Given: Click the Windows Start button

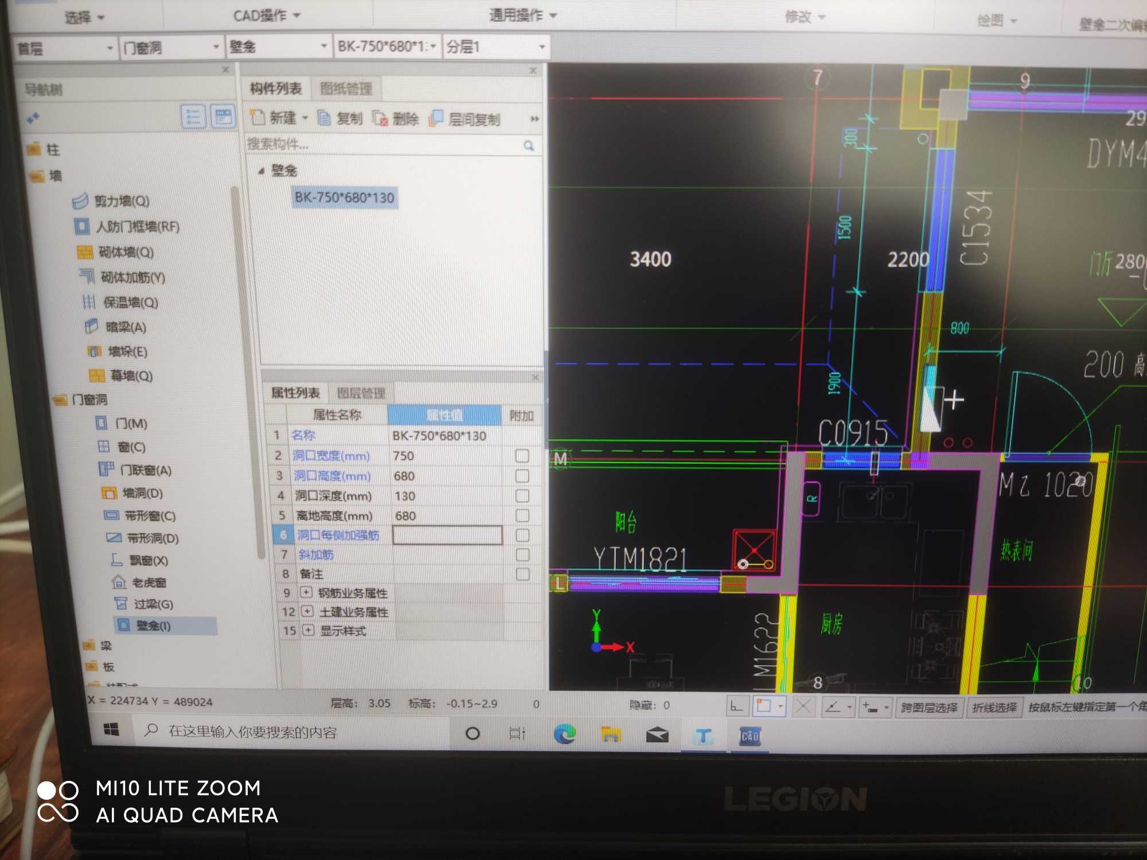Looking at the screenshot, I should pyautogui.click(x=111, y=730).
